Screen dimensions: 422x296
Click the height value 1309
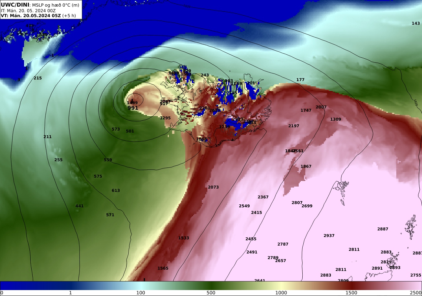tap(336, 119)
